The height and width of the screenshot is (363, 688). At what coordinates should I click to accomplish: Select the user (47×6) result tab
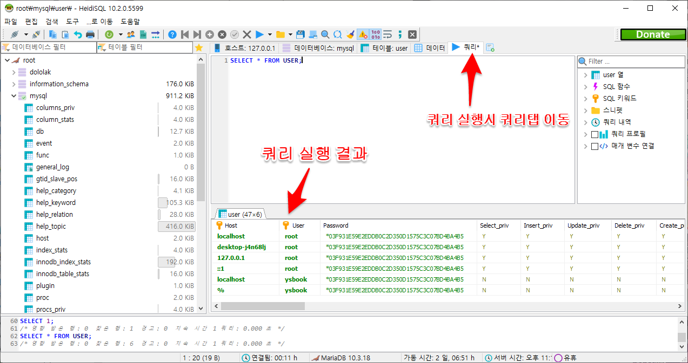click(241, 214)
